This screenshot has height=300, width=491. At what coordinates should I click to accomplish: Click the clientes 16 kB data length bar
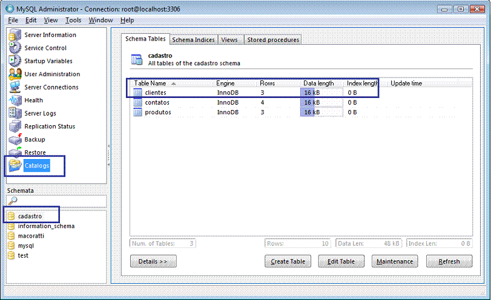point(321,93)
